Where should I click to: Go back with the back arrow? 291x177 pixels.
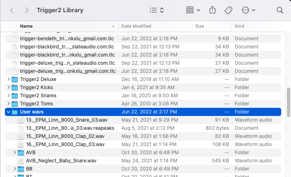click(12, 10)
